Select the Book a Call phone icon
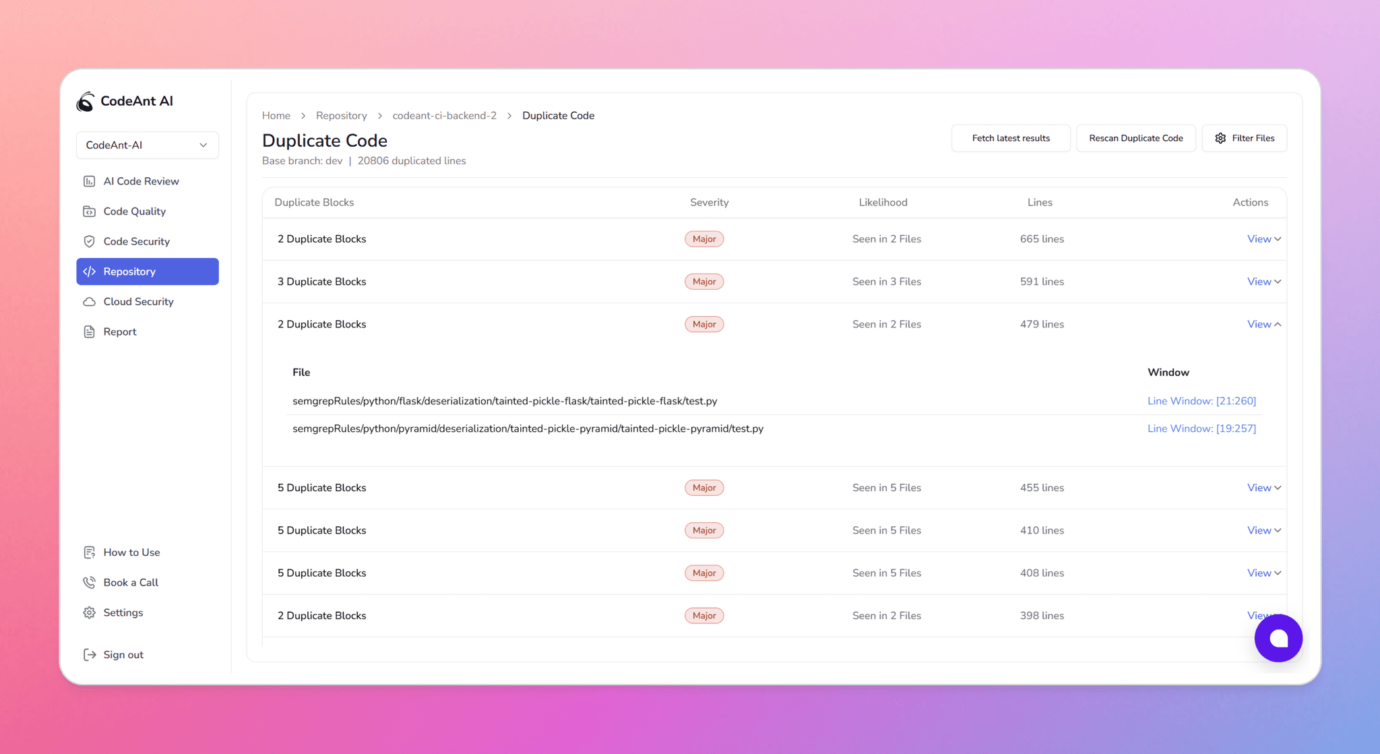 pyautogui.click(x=90, y=582)
